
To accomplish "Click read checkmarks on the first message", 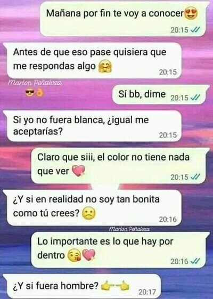I will pos(195,30).
